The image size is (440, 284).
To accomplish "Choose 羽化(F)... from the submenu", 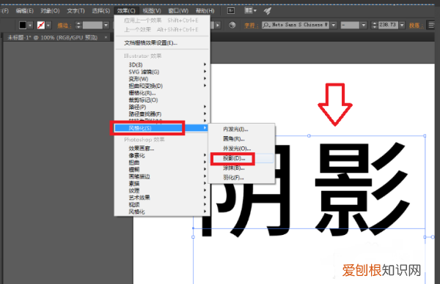I will tap(241, 177).
